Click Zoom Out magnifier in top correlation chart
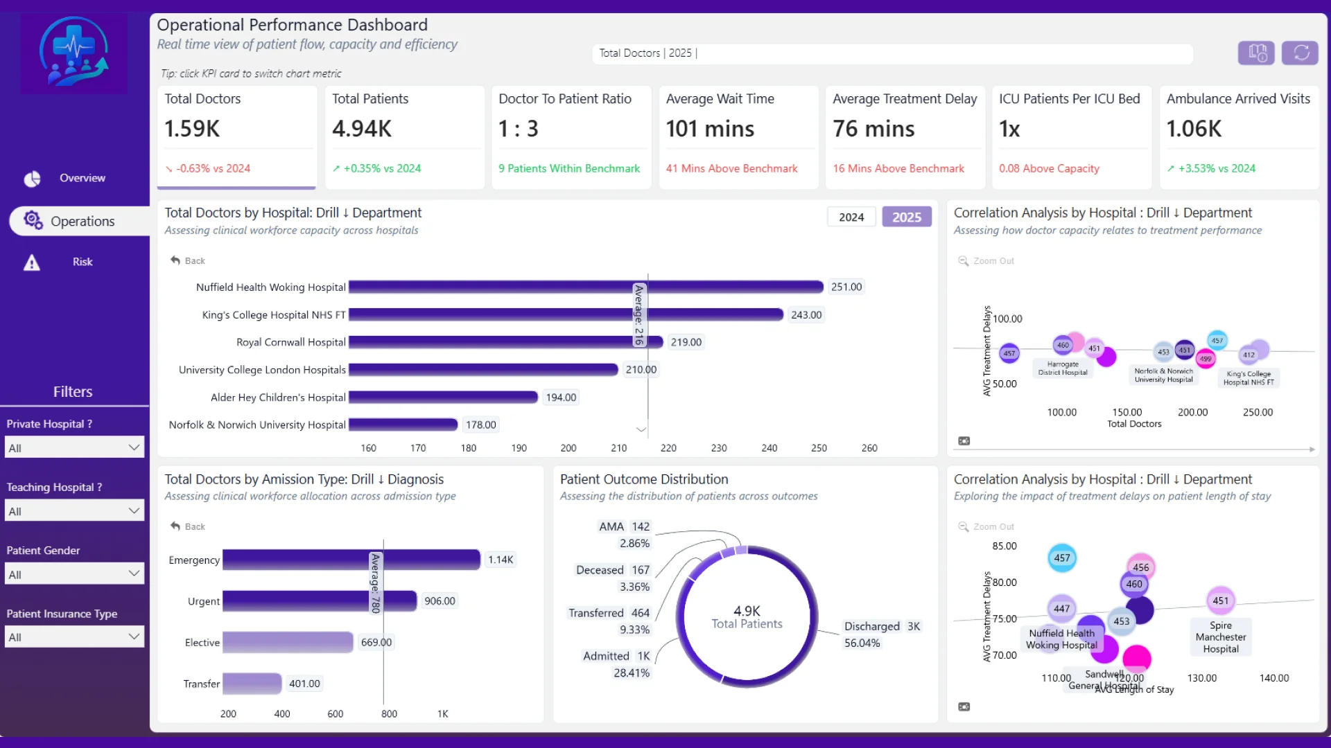This screenshot has width=1331, height=748. click(964, 261)
